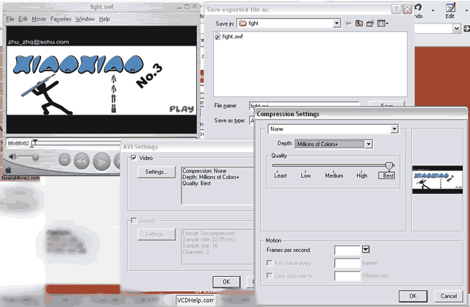
Task: Select the fight.swf file in list
Action: [x=229, y=37]
